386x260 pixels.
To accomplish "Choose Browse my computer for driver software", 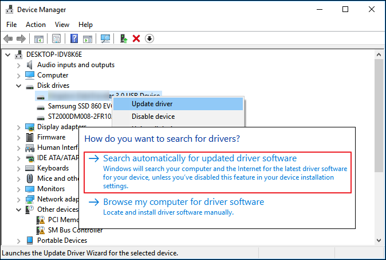I will pos(183,202).
